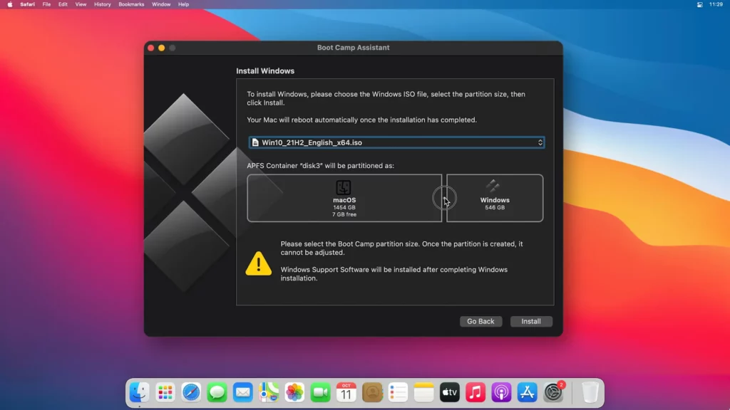The width and height of the screenshot is (730, 410).
Task: Click the '1454 GB' macOS size text
Action: pyautogui.click(x=344, y=208)
